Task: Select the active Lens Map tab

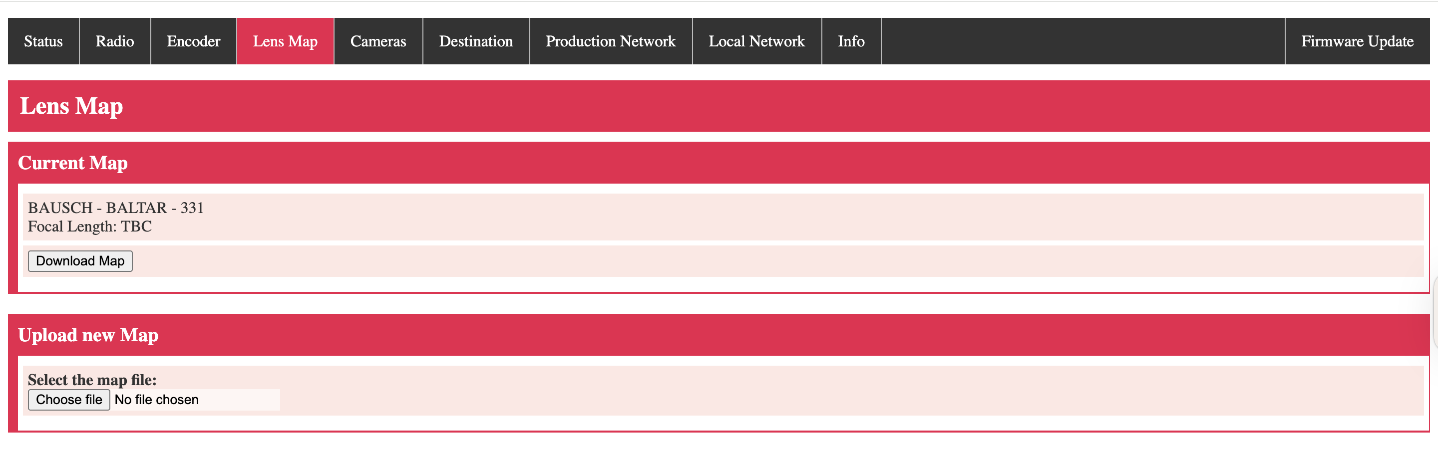Action: coord(285,41)
